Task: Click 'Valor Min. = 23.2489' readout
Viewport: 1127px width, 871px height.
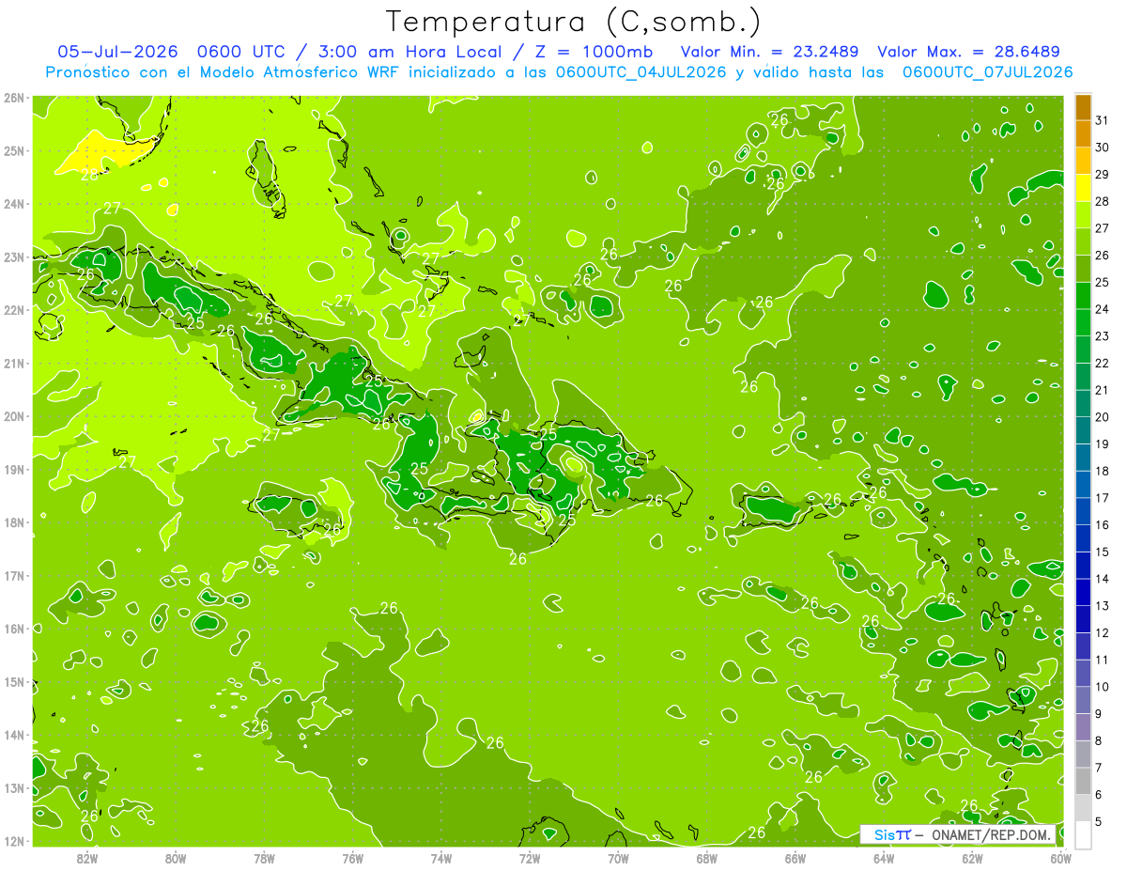Action: (769, 52)
